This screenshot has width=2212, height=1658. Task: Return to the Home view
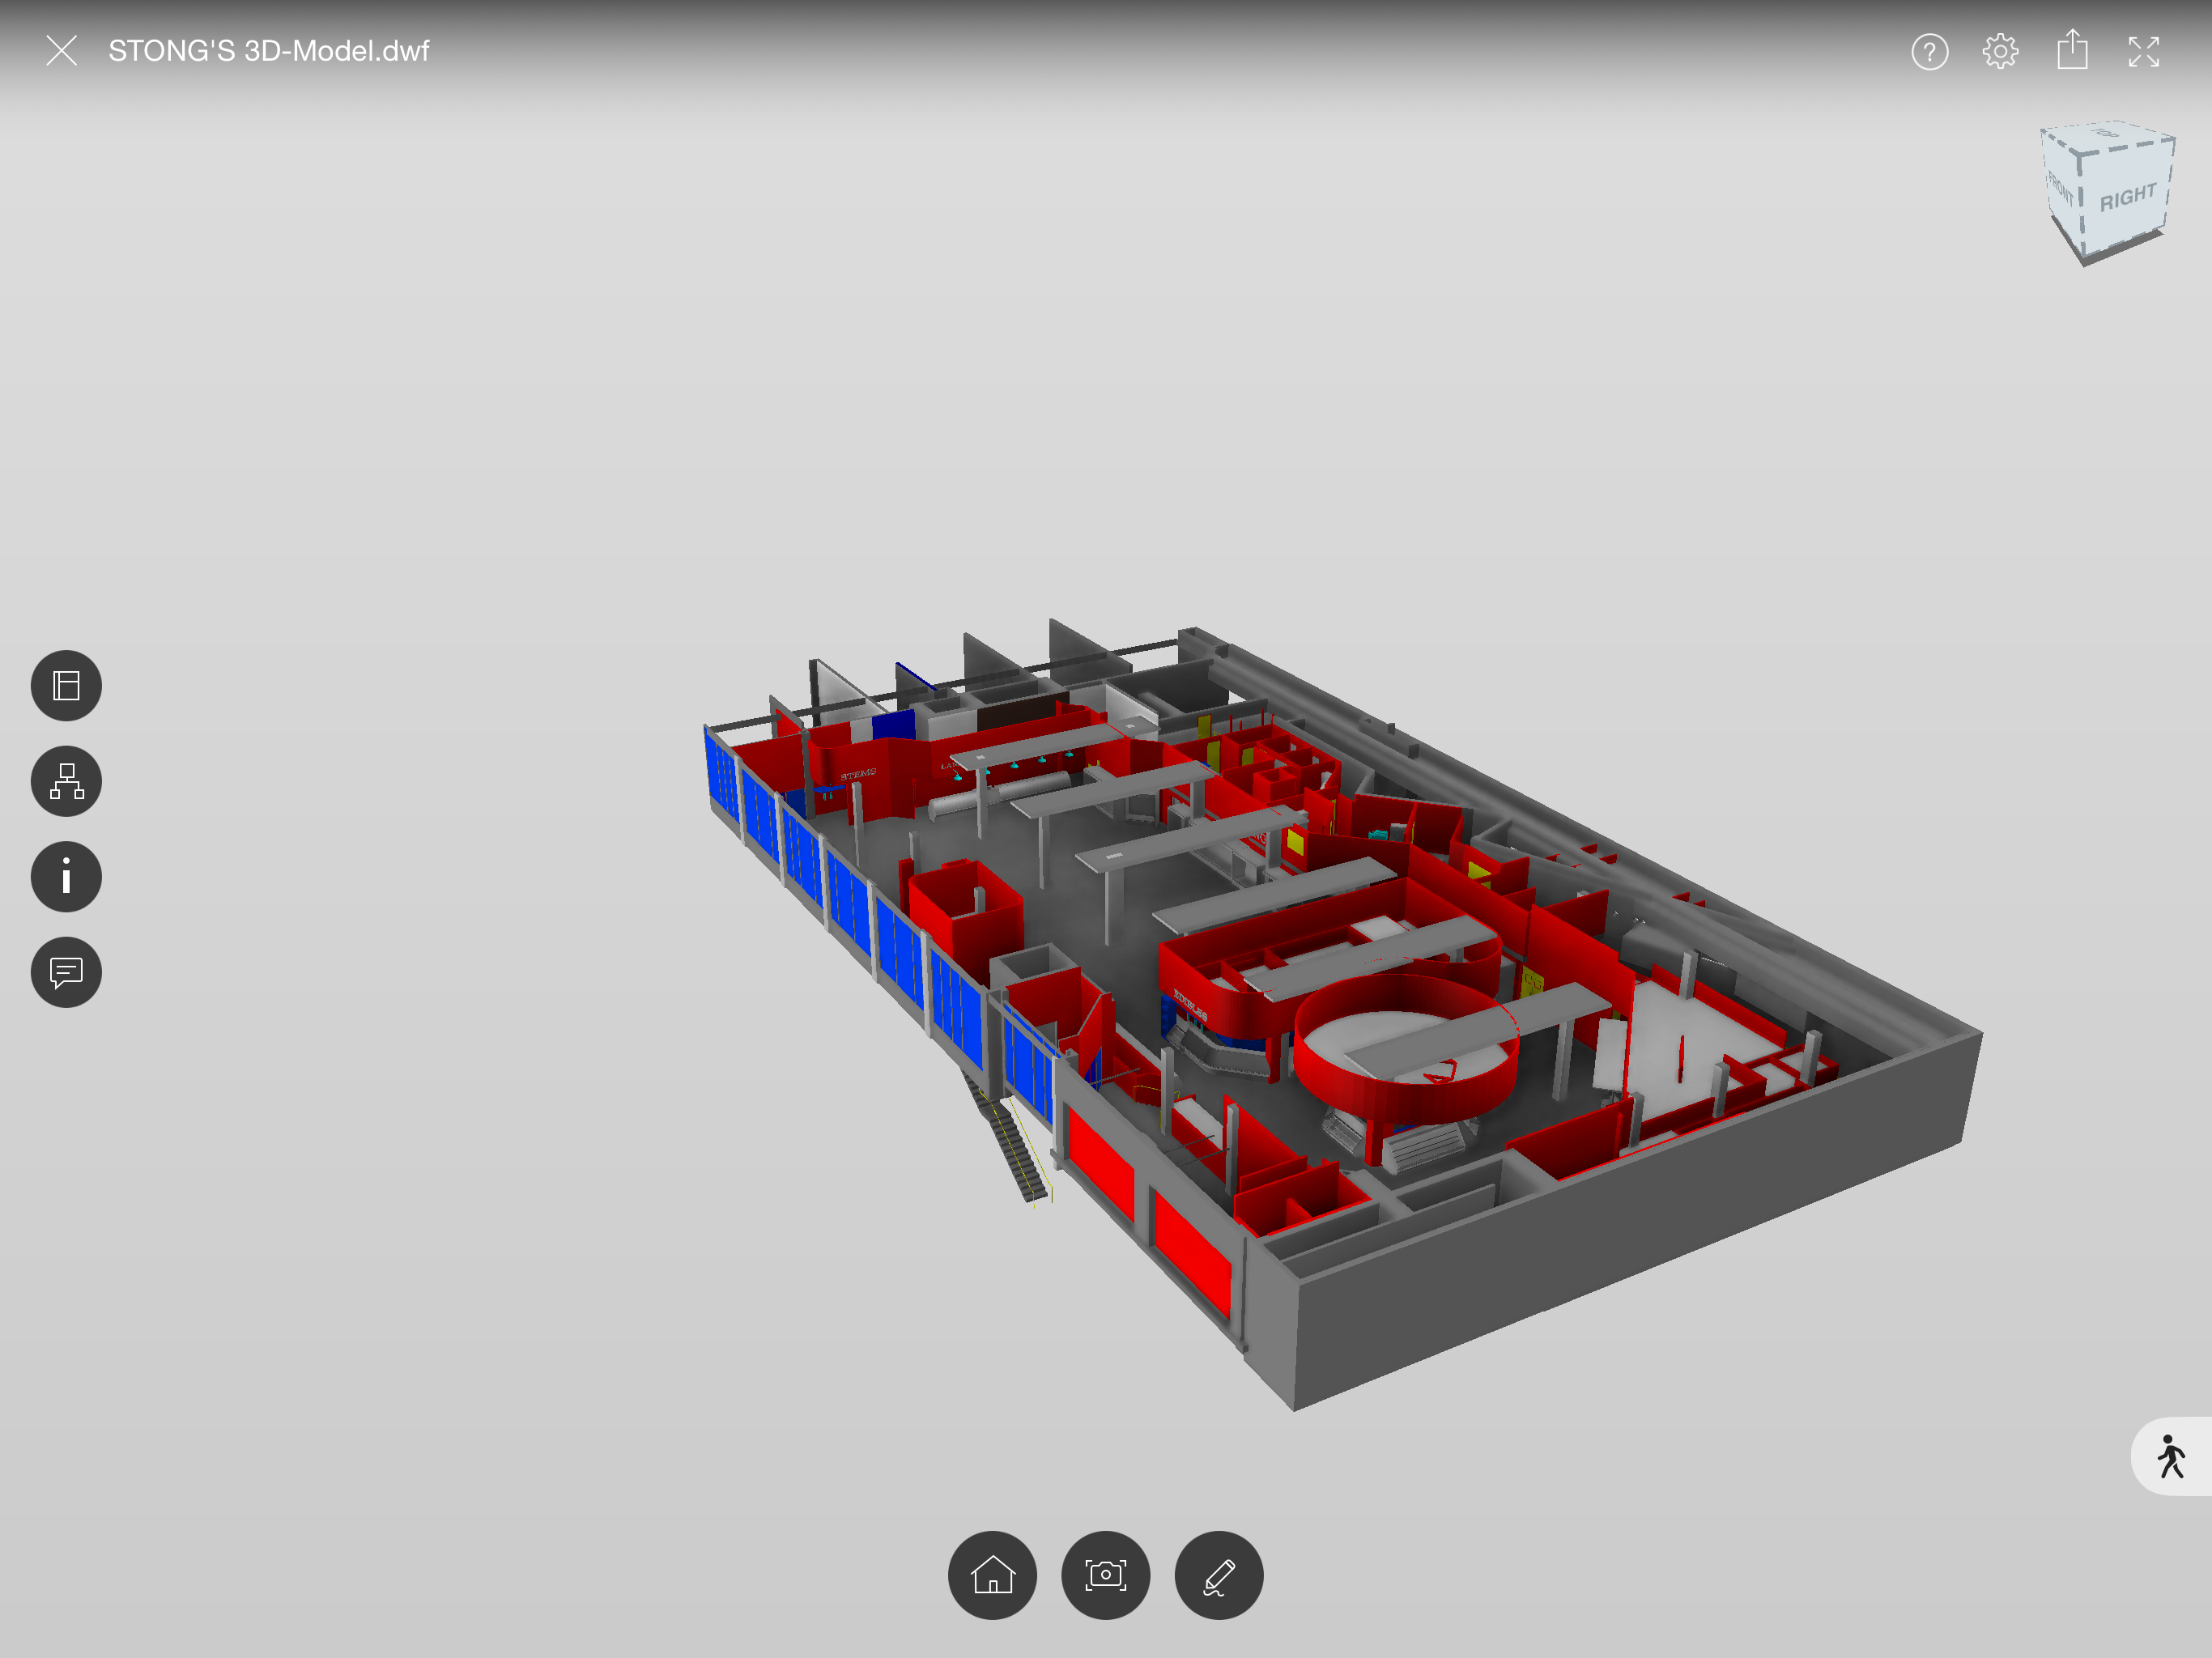[991, 1575]
